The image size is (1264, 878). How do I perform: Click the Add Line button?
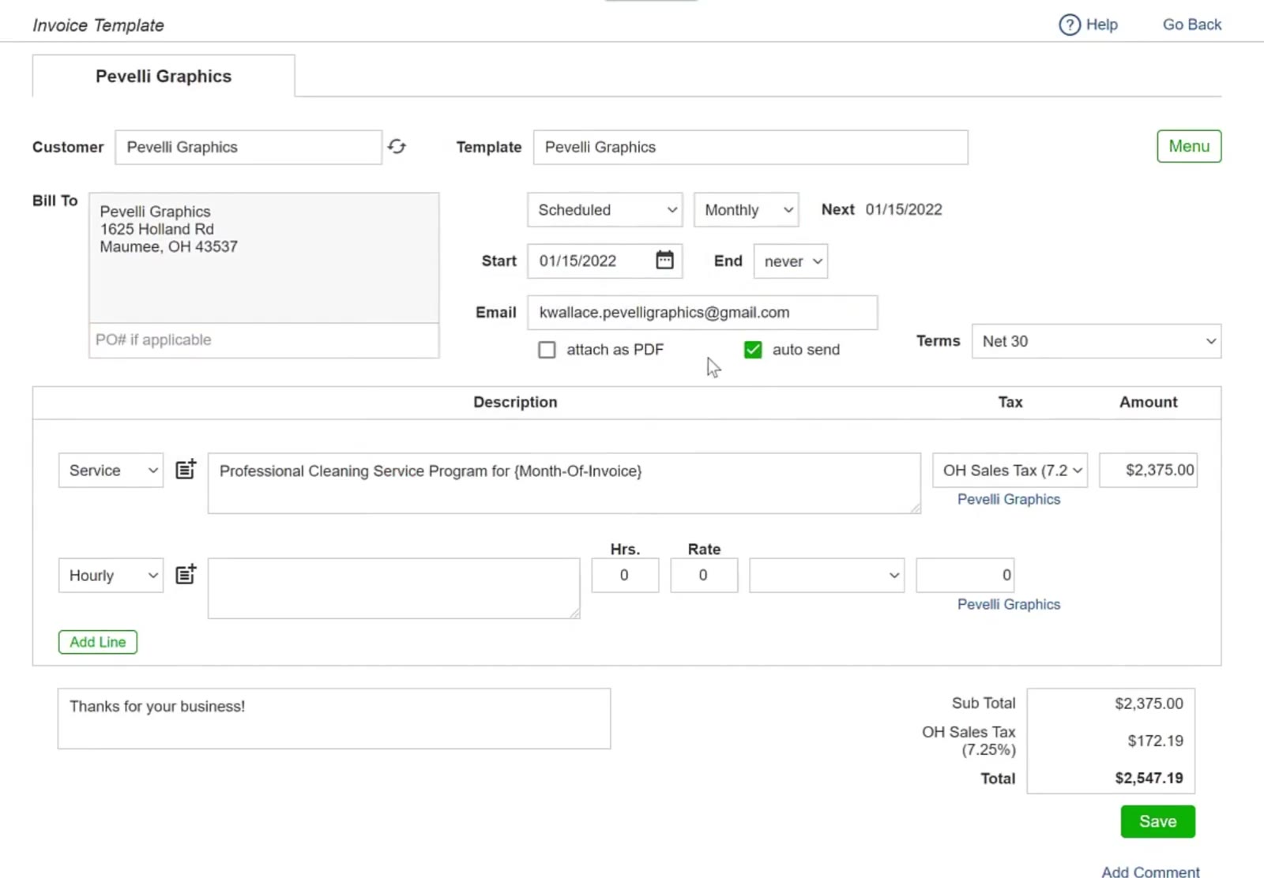point(98,642)
